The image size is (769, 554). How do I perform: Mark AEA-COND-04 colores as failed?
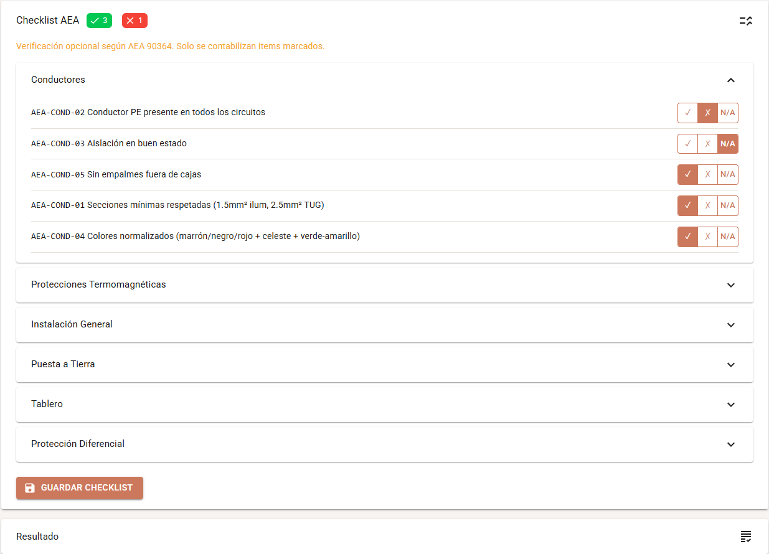tap(707, 237)
